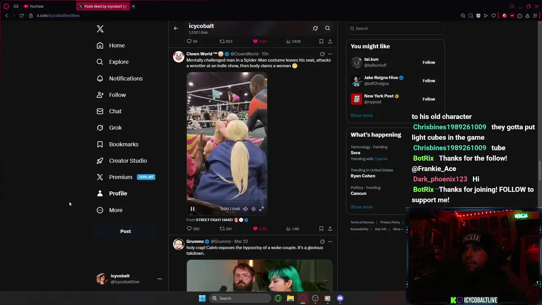Image resolution: width=542 pixels, height=305 pixels.
Task: Repost top post with 623 reposts
Action: (226, 41)
